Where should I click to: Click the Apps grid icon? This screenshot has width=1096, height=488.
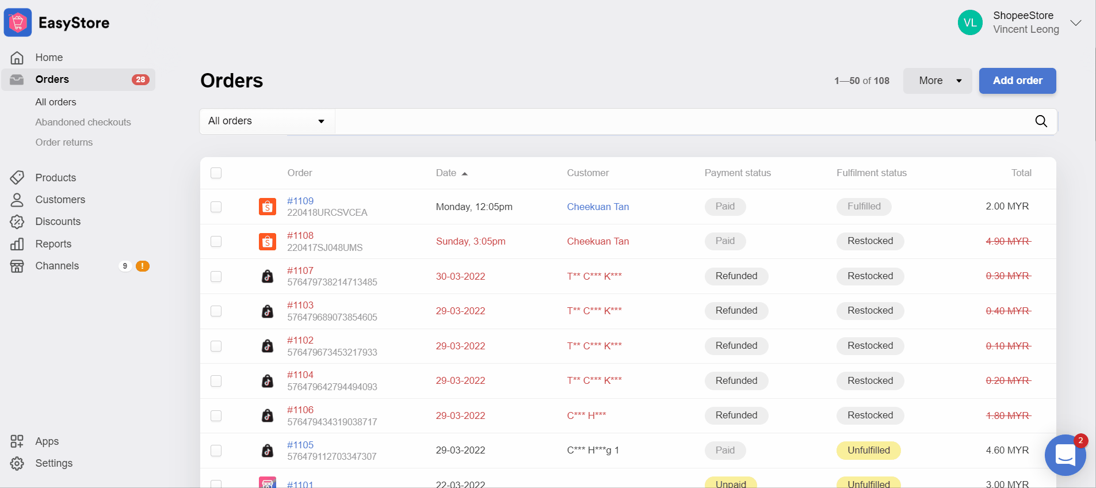tap(17, 441)
